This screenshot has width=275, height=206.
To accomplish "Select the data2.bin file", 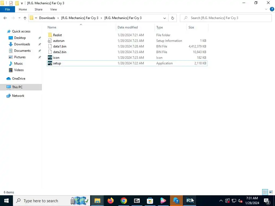I will 127,52.
